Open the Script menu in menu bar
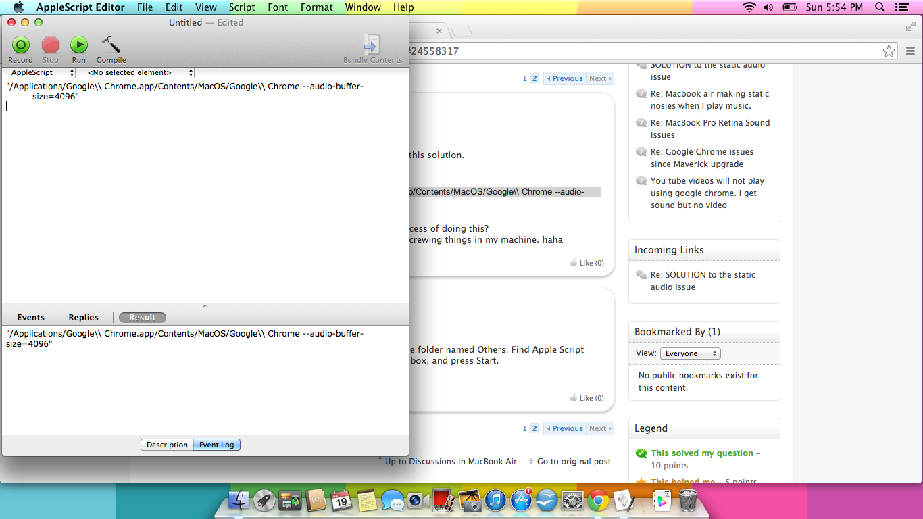Screen dimensions: 923x519 (x=241, y=7)
